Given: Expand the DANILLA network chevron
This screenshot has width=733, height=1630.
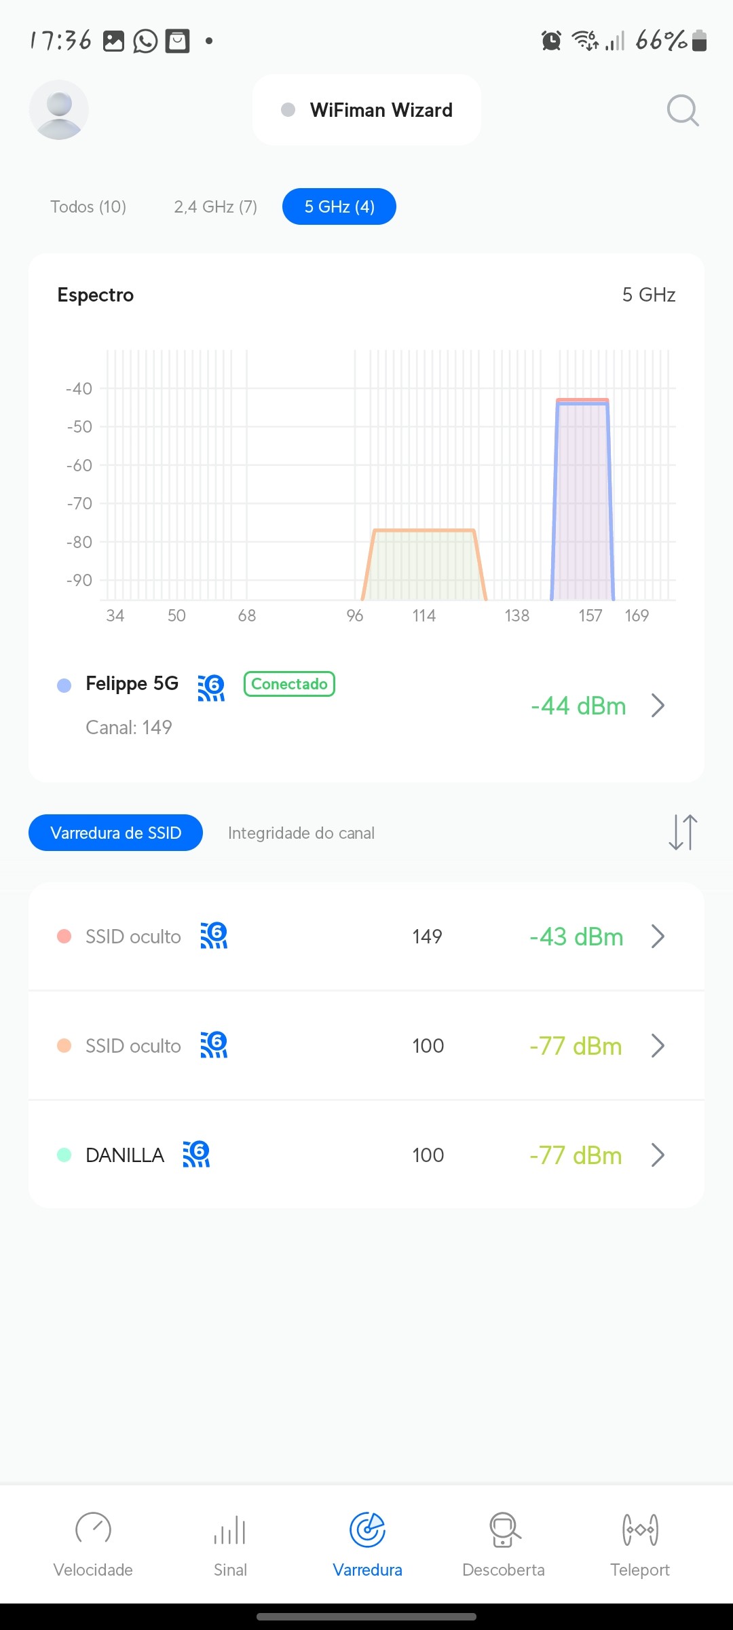Looking at the screenshot, I should pos(657,1155).
